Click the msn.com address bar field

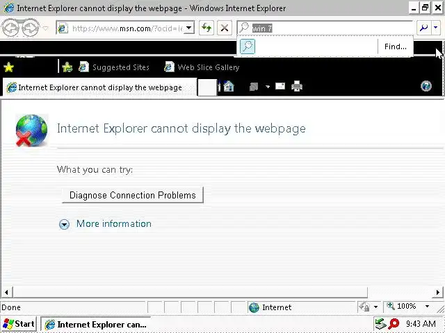pyautogui.click(x=125, y=28)
